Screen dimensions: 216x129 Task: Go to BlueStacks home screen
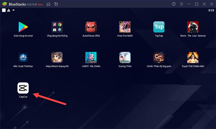click(48, 4)
